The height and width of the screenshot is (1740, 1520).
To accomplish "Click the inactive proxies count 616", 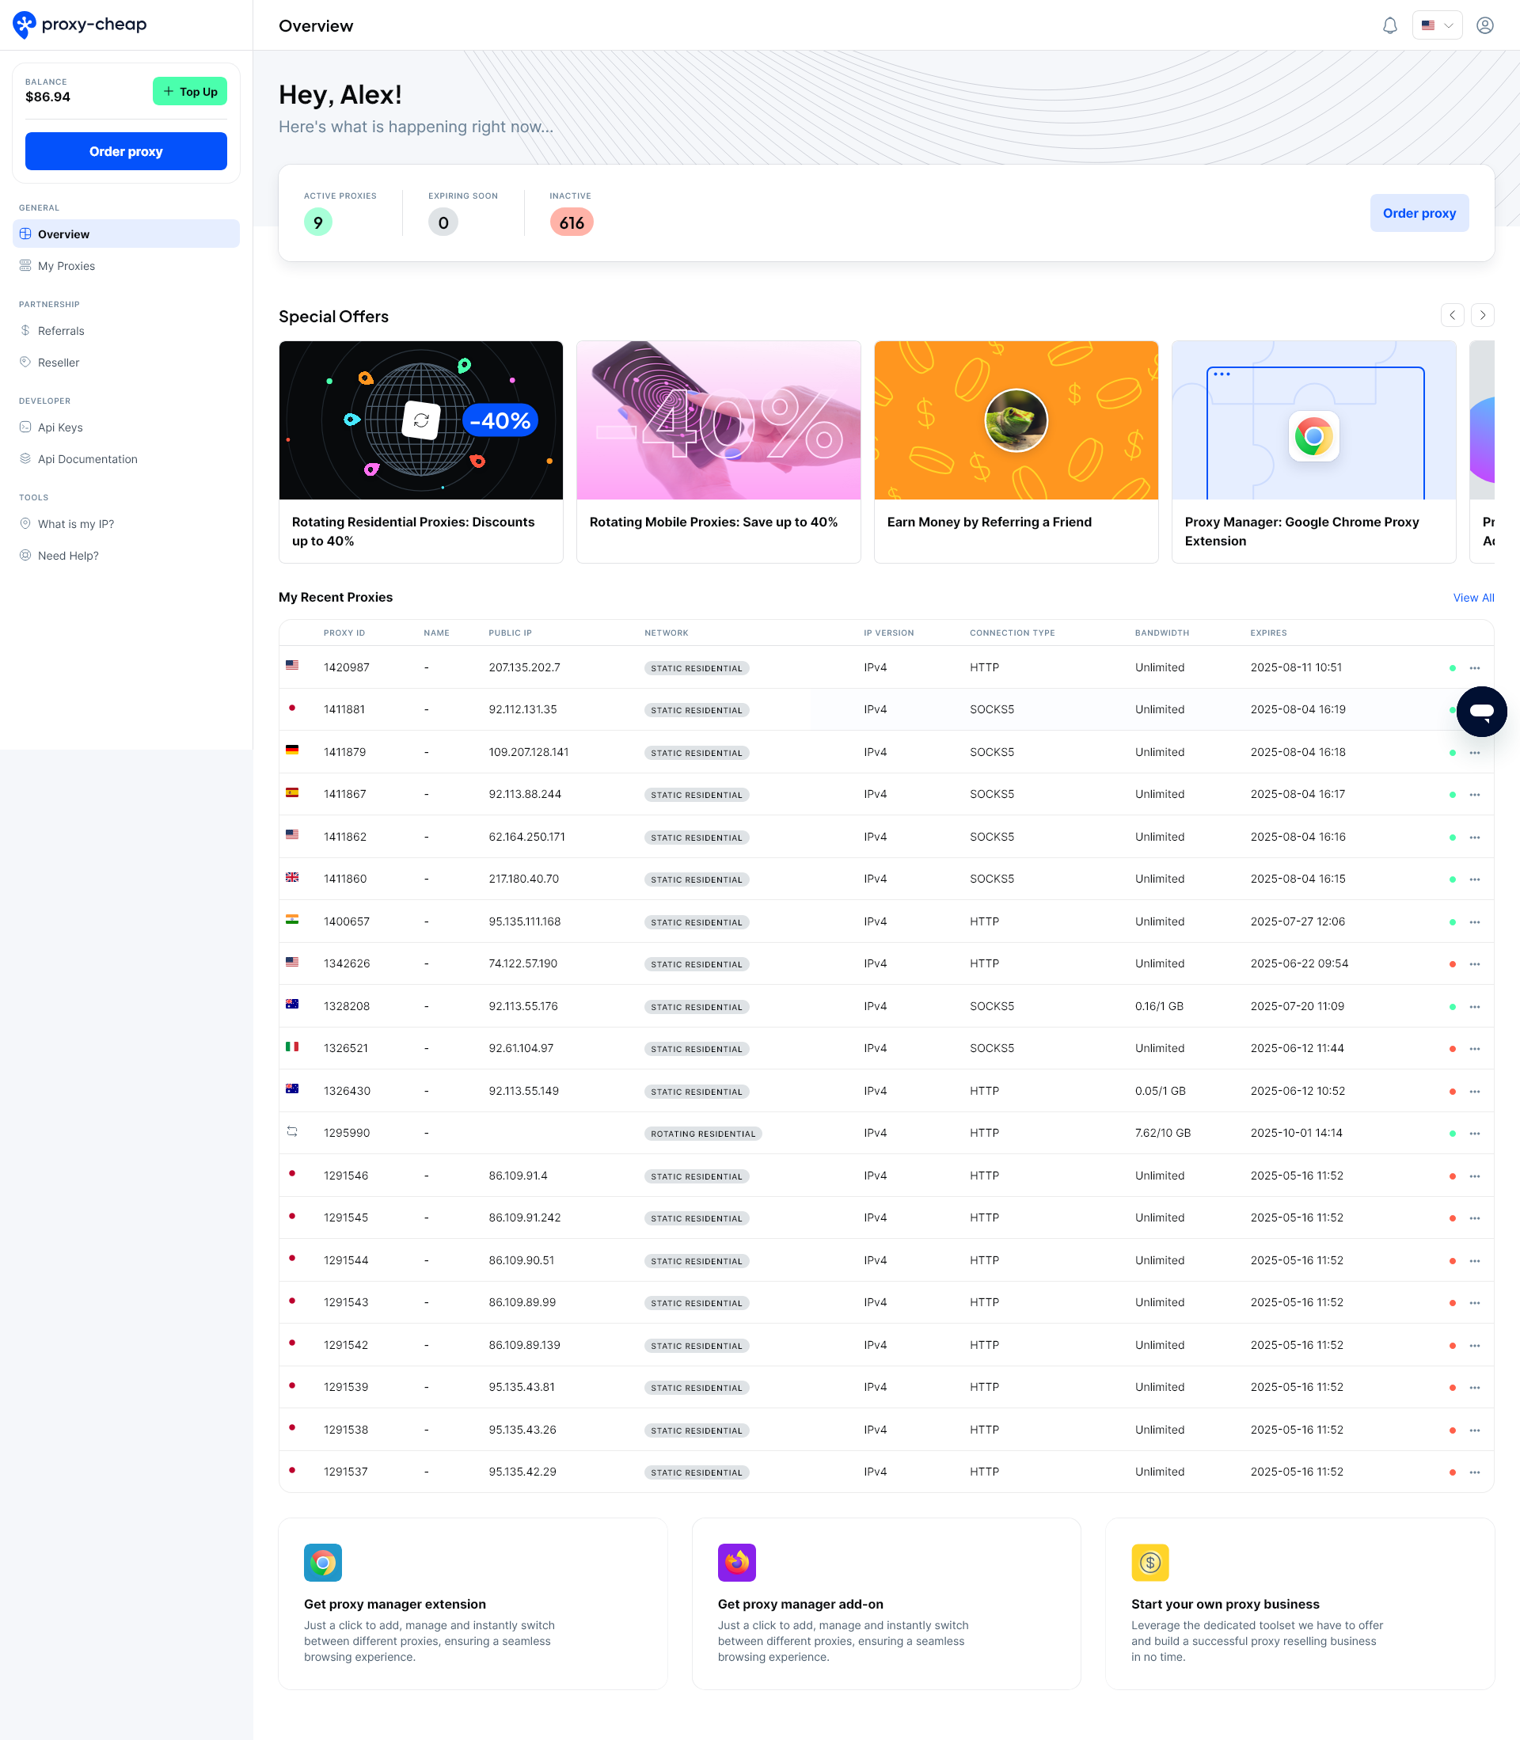I will point(571,223).
